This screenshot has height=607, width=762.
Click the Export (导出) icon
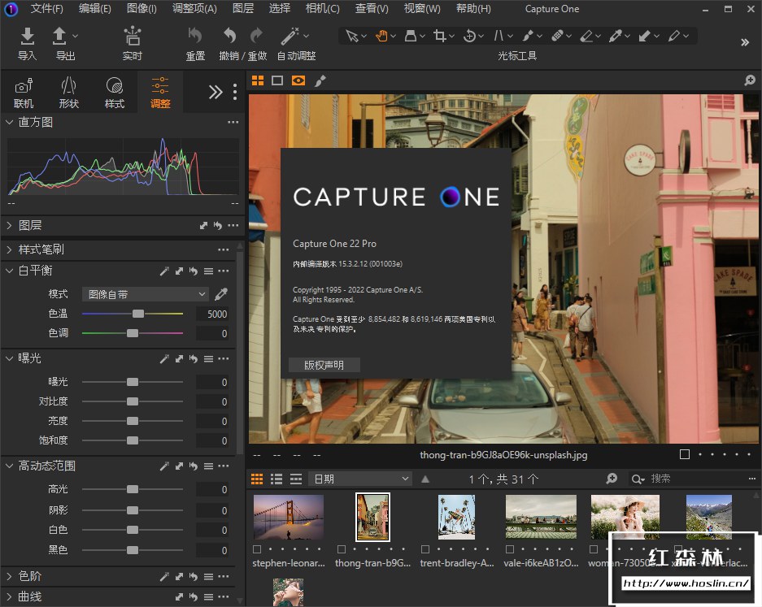click(59, 37)
